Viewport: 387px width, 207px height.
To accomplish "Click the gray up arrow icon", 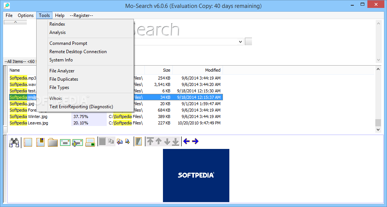I will pyautogui.click(x=159, y=141).
